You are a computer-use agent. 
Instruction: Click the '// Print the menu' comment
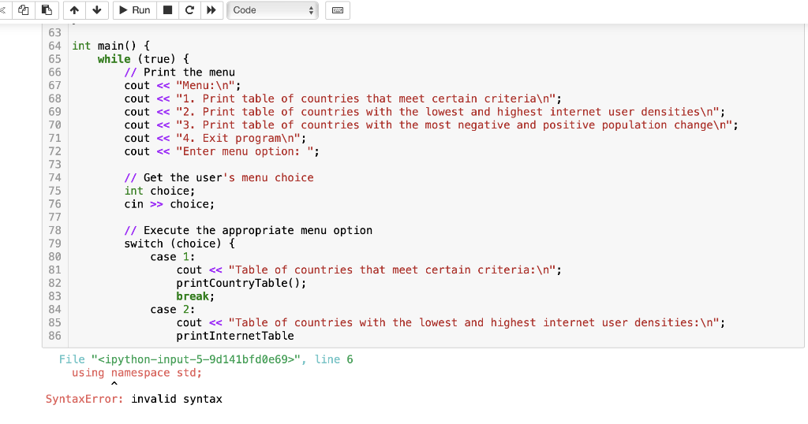[x=179, y=73]
